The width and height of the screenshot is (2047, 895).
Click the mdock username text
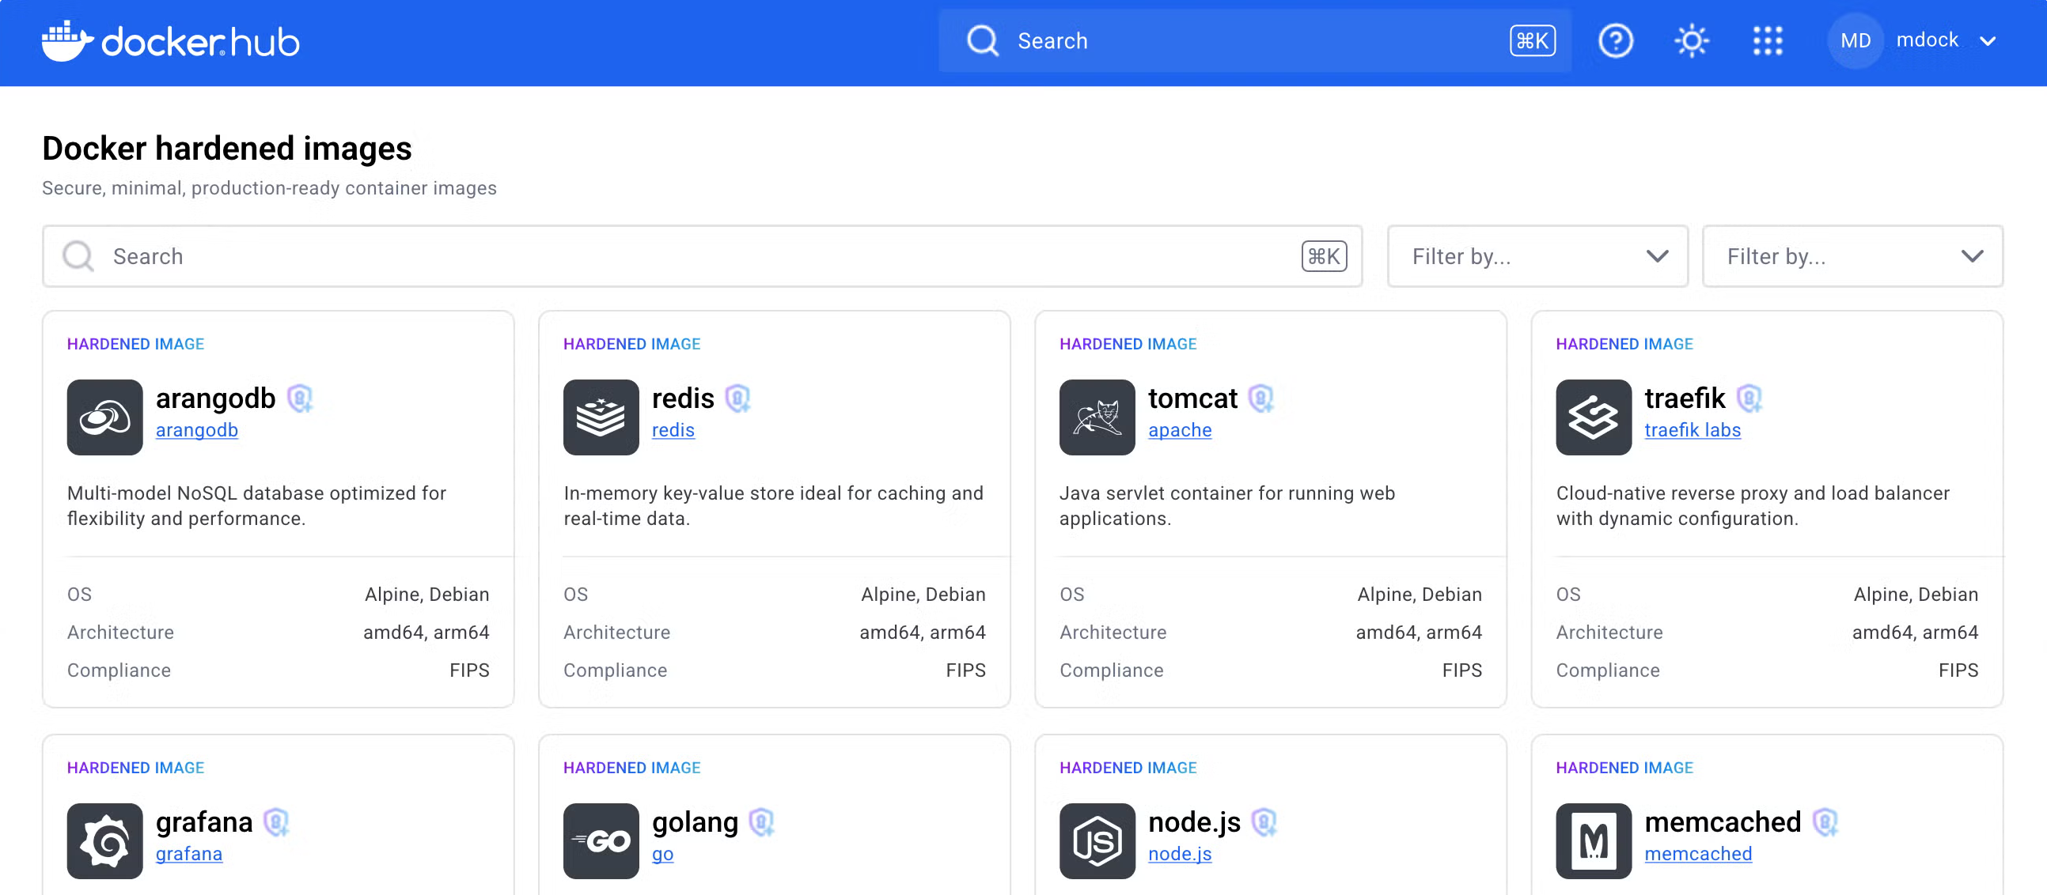(x=1927, y=40)
